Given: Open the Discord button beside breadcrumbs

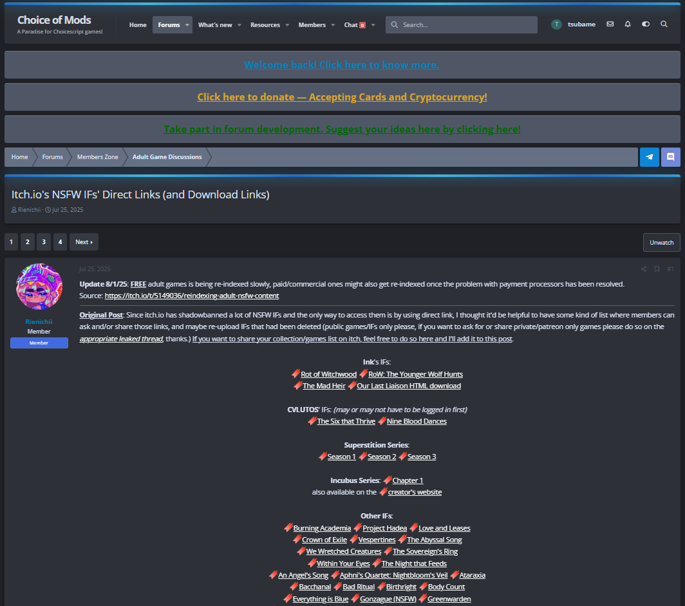Looking at the screenshot, I should [x=671, y=157].
